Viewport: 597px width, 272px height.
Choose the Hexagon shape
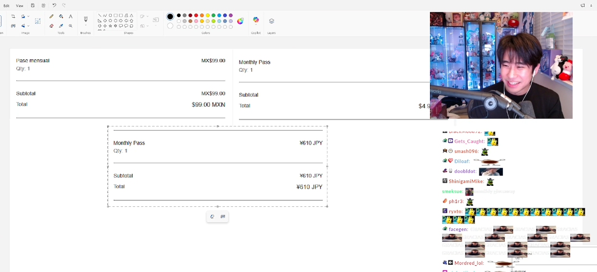(116, 21)
